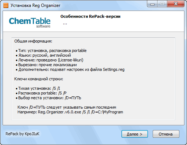Click the Лечение: проведено line
187x145 pixels.
[50, 60]
